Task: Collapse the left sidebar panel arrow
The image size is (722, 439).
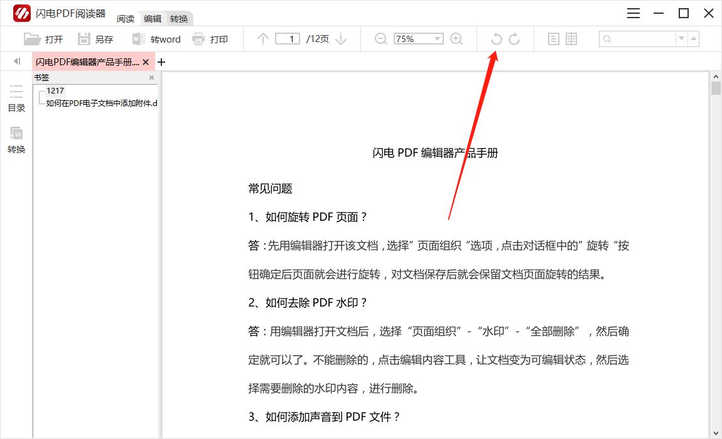Action: (x=17, y=61)
